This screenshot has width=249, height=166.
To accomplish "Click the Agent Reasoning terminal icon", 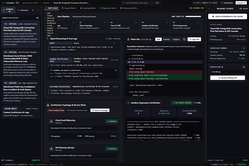I will click(x=48, y=39).
